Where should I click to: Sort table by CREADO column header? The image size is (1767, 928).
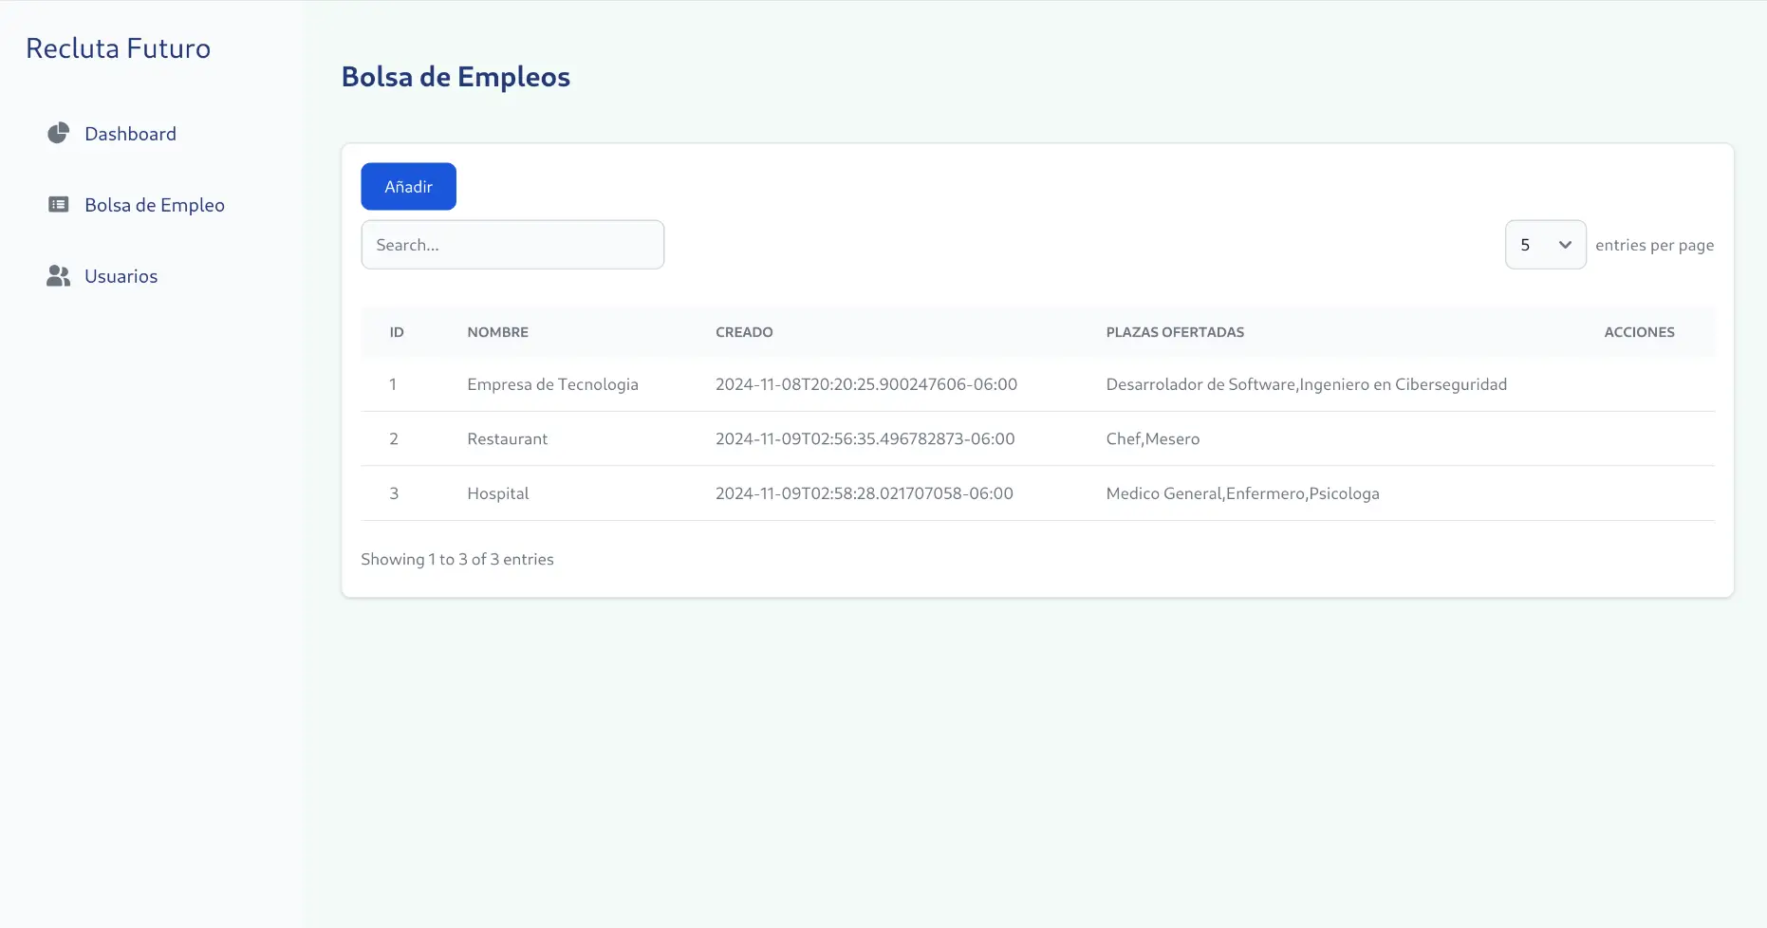coord(744,332)
